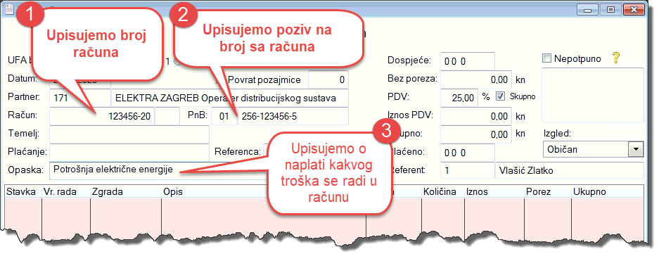Toggle the Skupno checkbox next to PDV
Screen dimensions: 659x261
(500, 96)
